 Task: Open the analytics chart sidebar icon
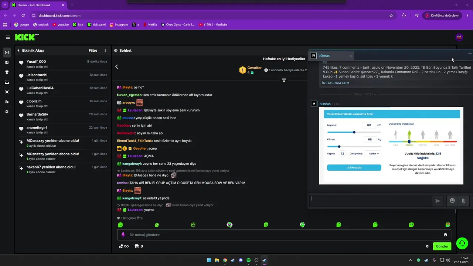click(x=7, y=62)
